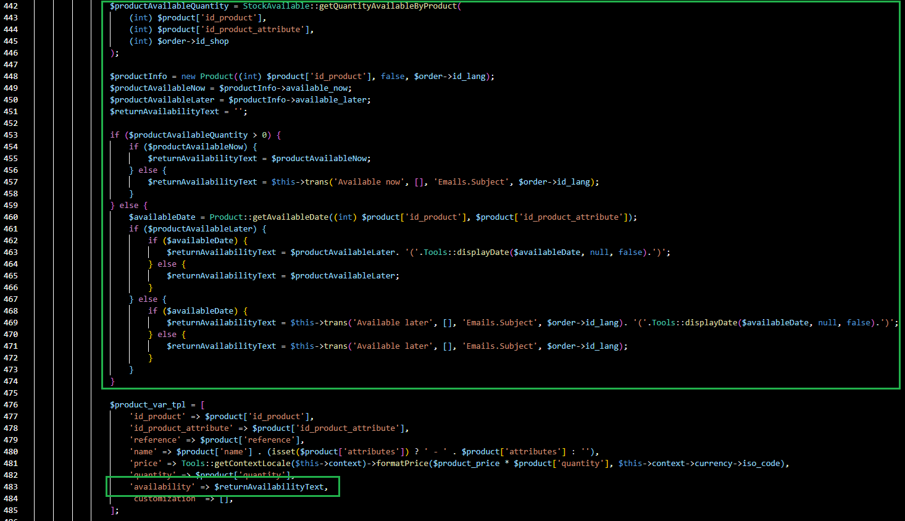Click line number 485 in the gutter
The height and width of the screenshot is (521, 905).
point(11,511)
